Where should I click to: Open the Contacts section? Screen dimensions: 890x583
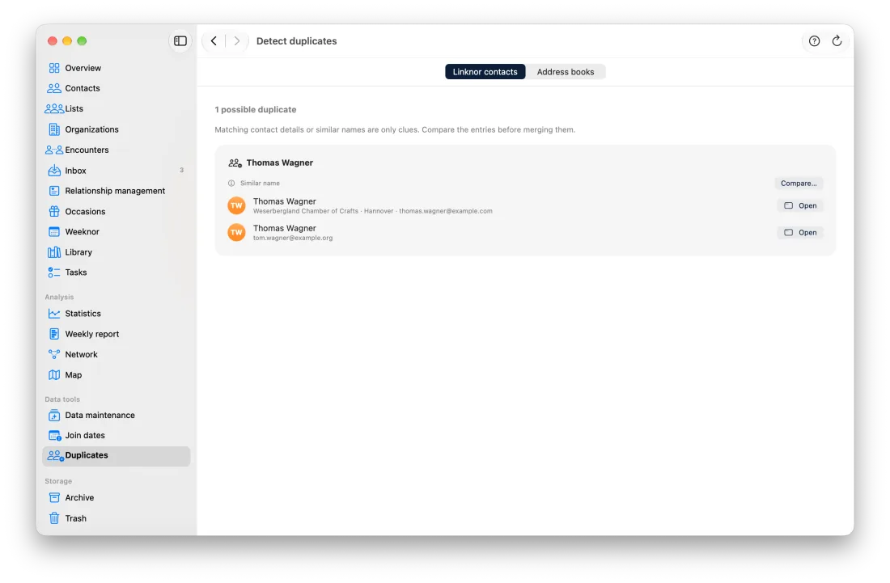click(x=116, y=88)
